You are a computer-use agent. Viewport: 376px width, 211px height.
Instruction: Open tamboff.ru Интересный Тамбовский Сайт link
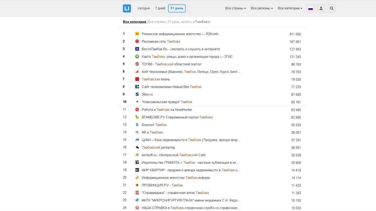point(174,155)
